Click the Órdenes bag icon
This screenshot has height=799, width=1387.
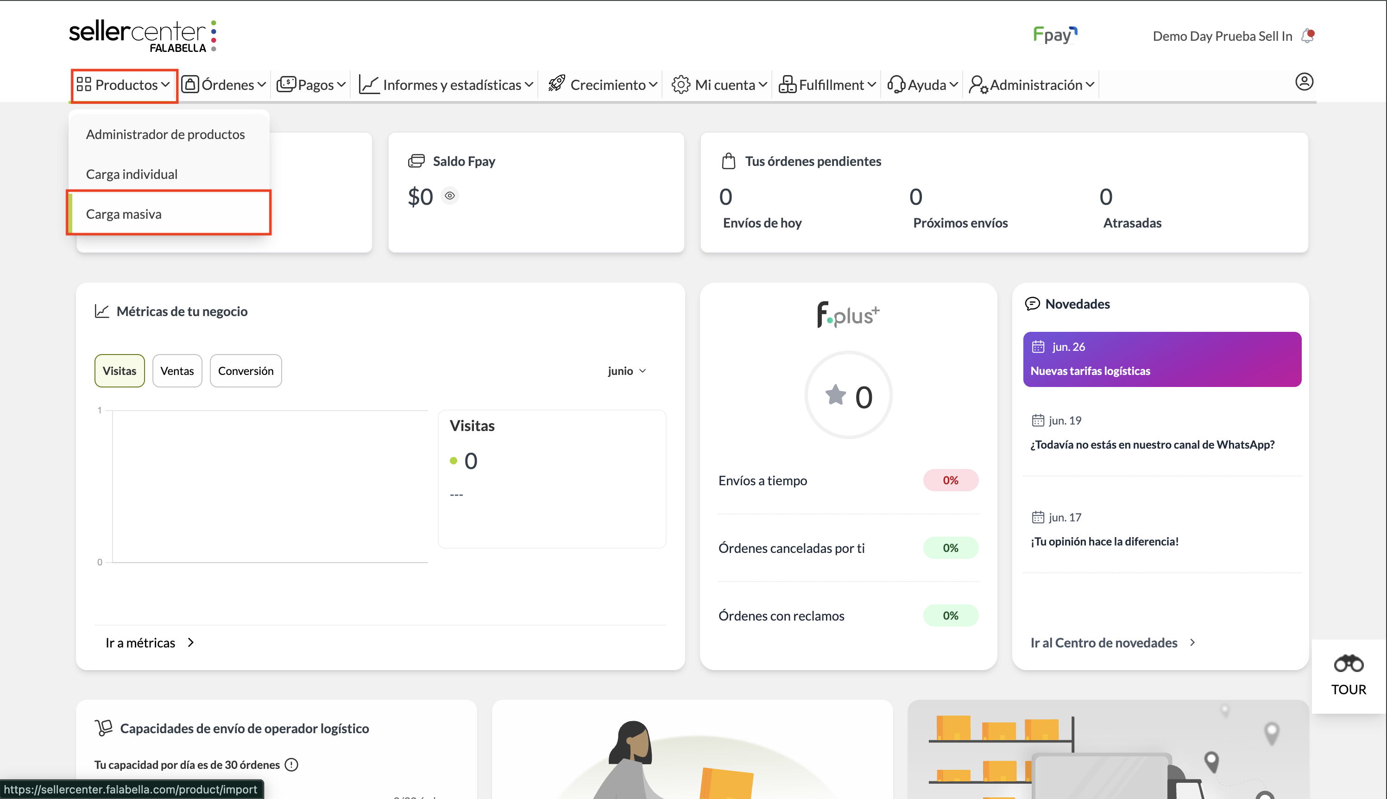(190, 84)
